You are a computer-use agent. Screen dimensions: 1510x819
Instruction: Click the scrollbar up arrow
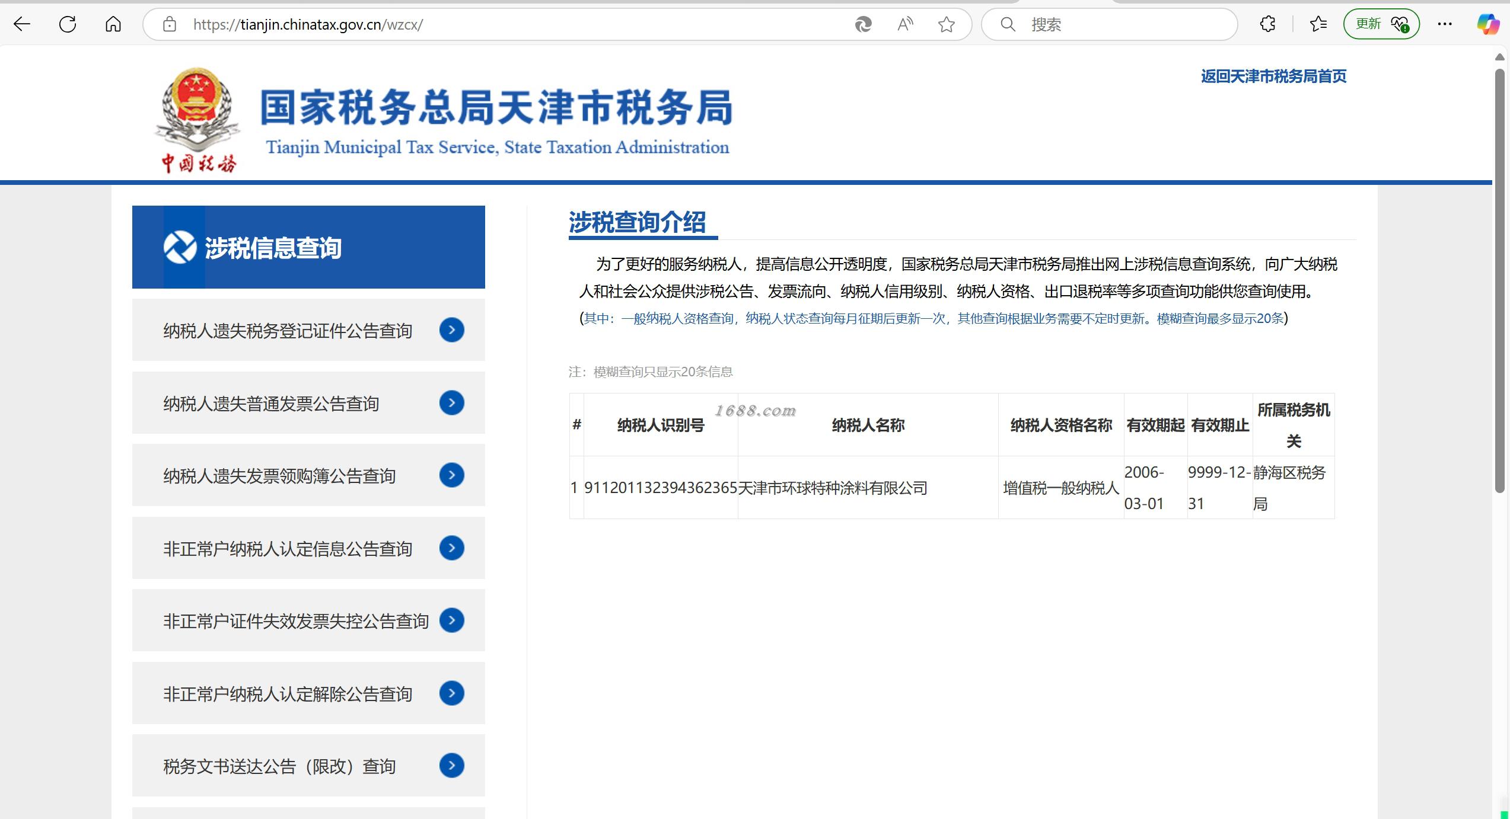[x=1500, y=57]
